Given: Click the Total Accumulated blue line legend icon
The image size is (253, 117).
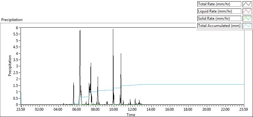Looking at the screenshot, I should coord(247,25).
